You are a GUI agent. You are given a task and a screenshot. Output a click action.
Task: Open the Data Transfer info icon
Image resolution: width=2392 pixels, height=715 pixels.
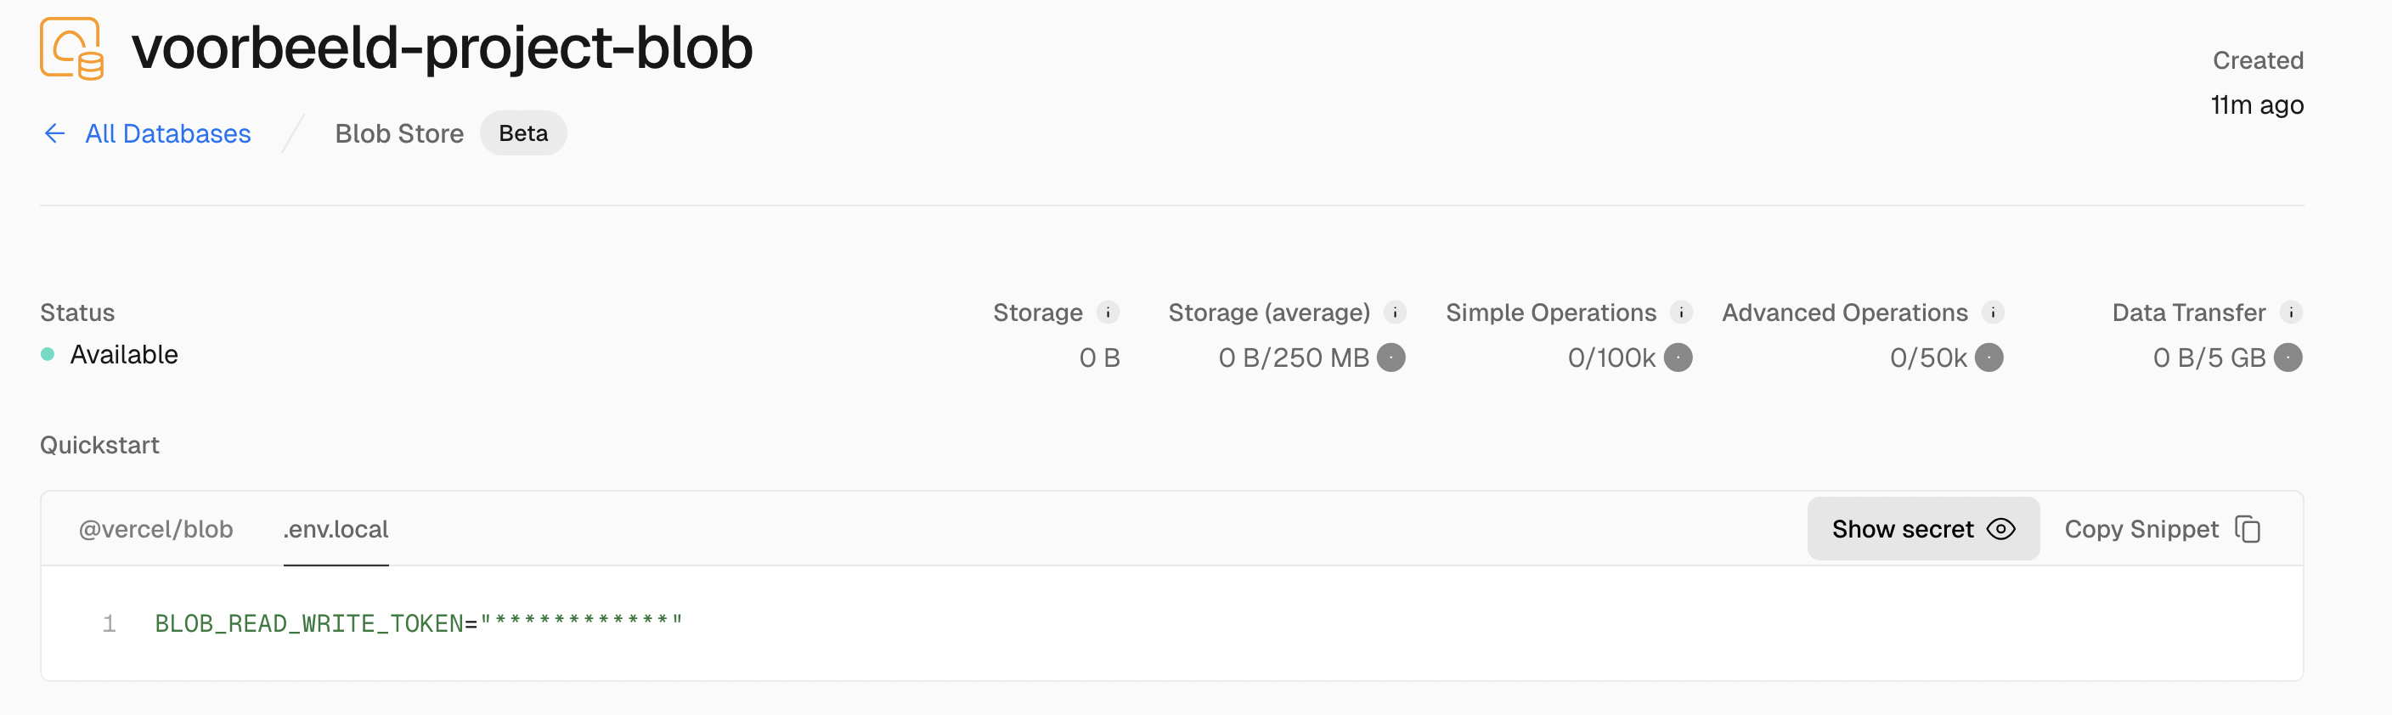[x=2291, y=313]
